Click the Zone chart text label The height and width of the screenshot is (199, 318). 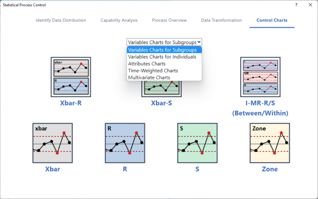269,169
